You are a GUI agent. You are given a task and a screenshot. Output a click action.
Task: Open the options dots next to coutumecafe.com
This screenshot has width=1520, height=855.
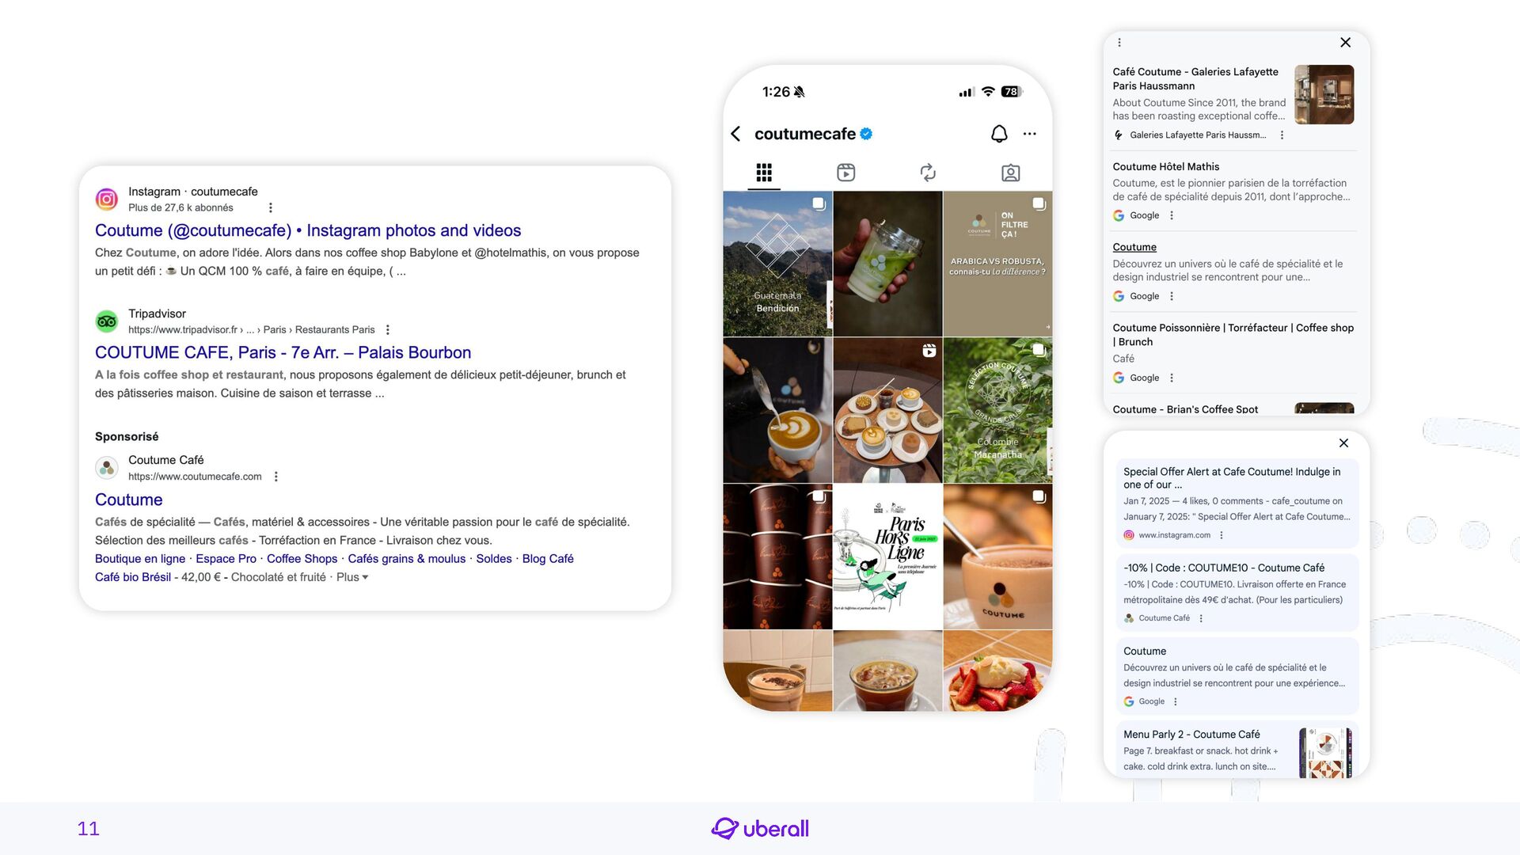click(275, 477)
